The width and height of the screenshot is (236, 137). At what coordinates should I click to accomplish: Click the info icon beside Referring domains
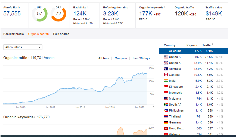pos(129,6)
